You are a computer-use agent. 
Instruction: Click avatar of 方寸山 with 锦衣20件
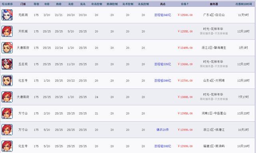[7, 130]
